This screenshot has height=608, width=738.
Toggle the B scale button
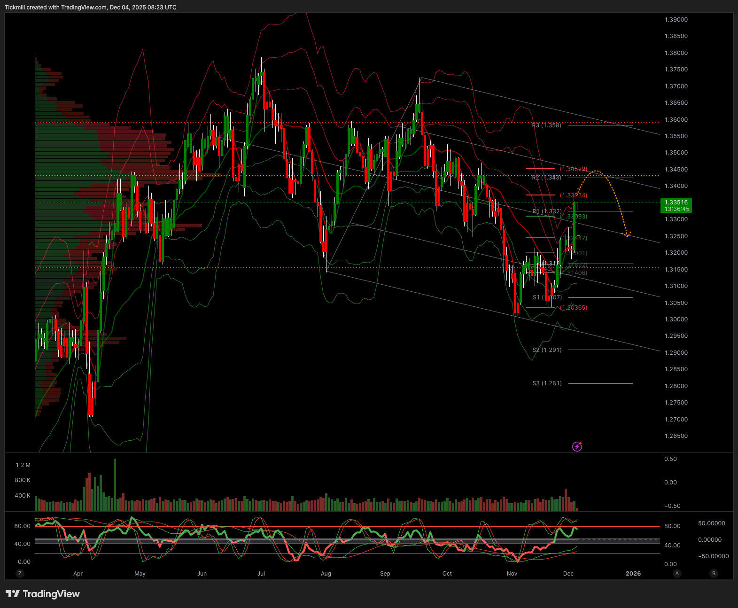click(714, 573)
